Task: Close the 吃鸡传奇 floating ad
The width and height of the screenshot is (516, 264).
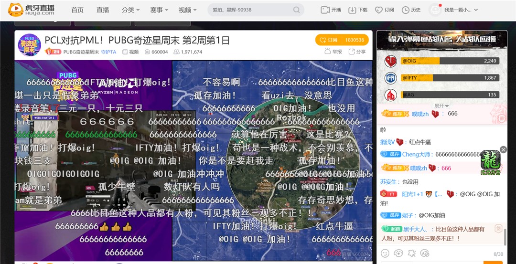Action: tap(503, 149)
